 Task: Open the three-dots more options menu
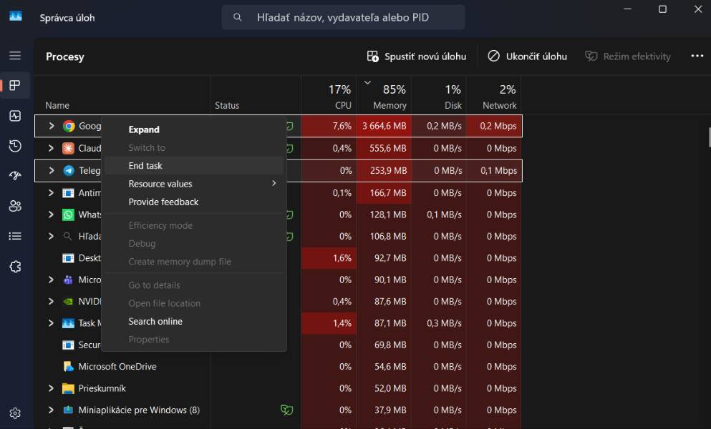697,56
